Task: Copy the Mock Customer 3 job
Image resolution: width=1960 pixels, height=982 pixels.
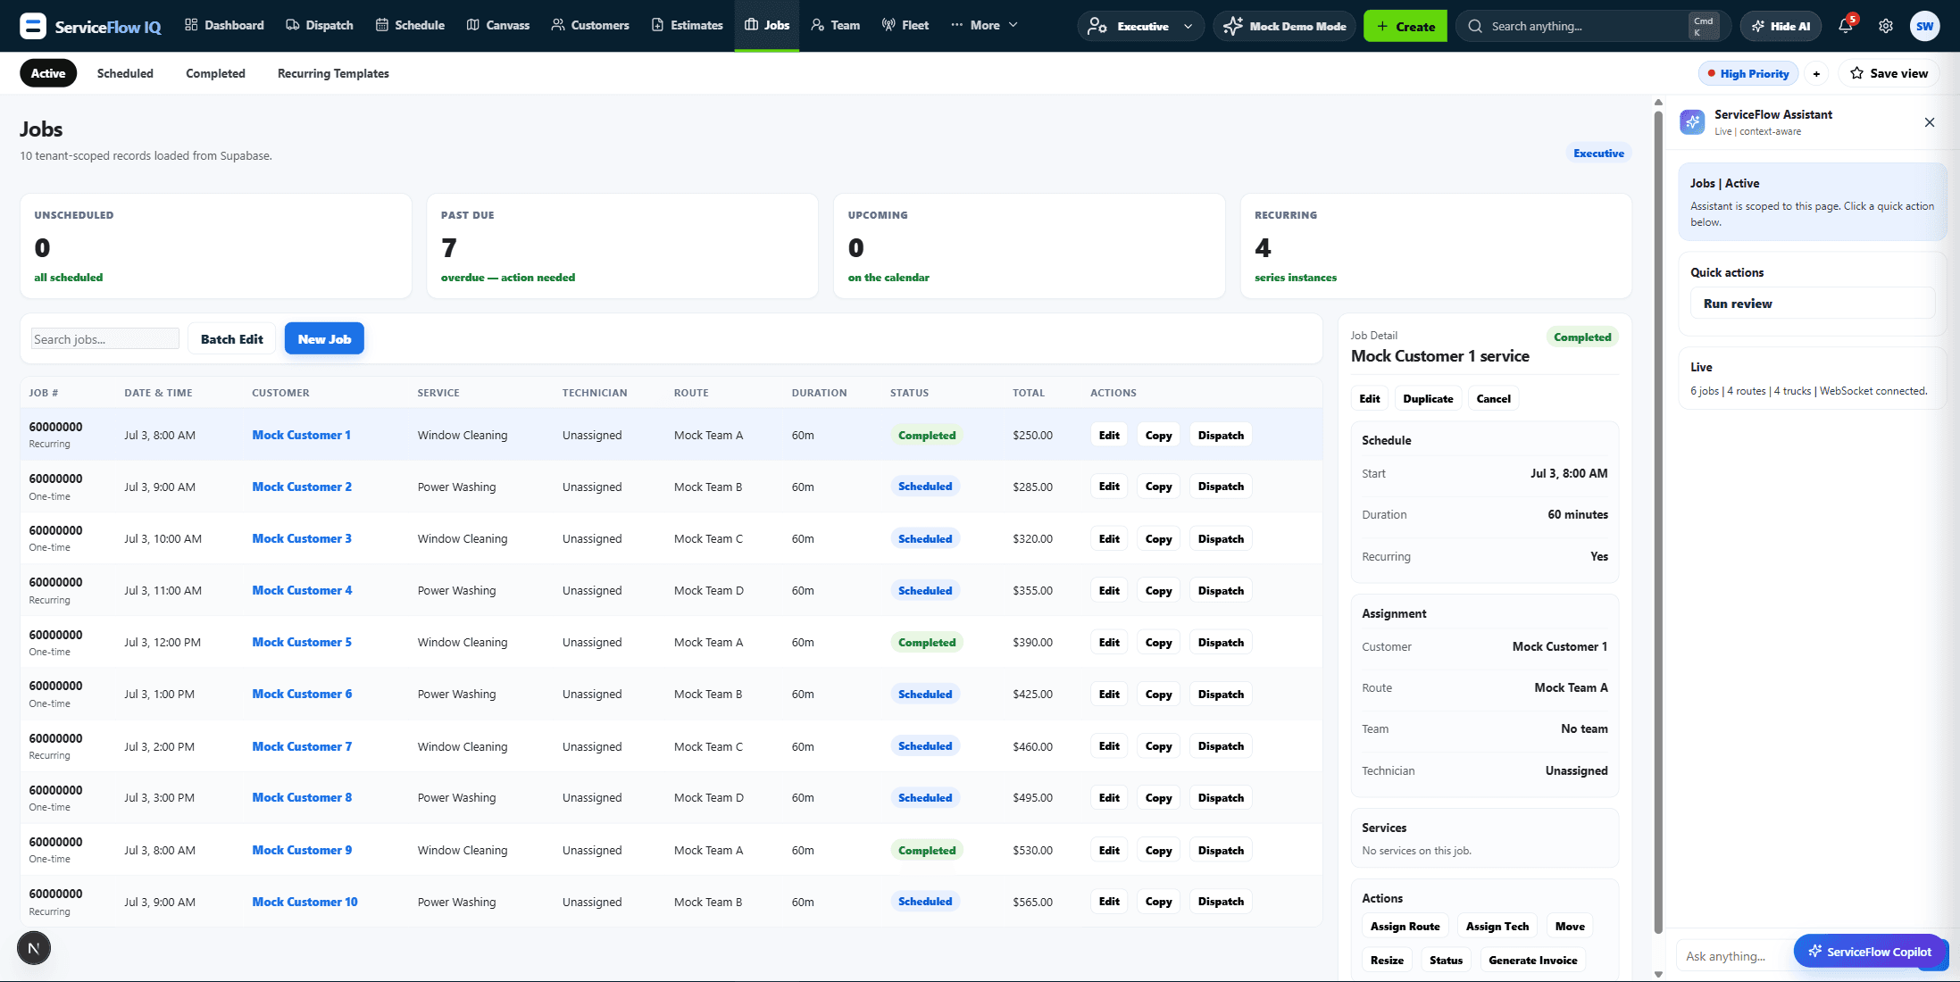Action: pyautogui.click(x=1158, y=539)
